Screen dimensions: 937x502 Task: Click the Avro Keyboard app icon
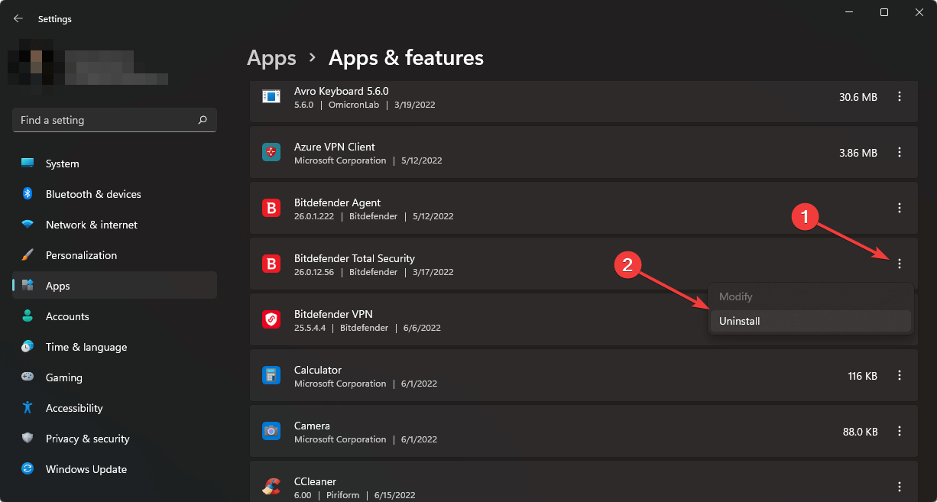271,96
